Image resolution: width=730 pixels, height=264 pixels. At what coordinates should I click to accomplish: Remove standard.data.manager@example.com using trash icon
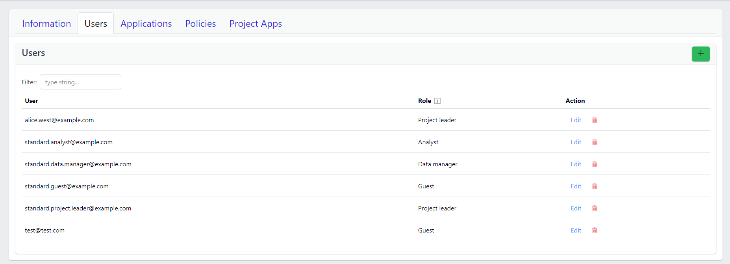point(595,164)
